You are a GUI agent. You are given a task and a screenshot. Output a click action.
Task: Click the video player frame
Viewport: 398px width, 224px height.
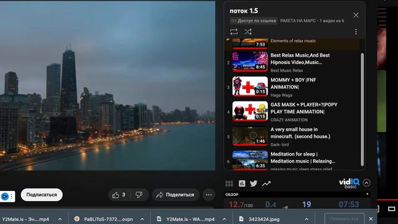click(108, 86)
